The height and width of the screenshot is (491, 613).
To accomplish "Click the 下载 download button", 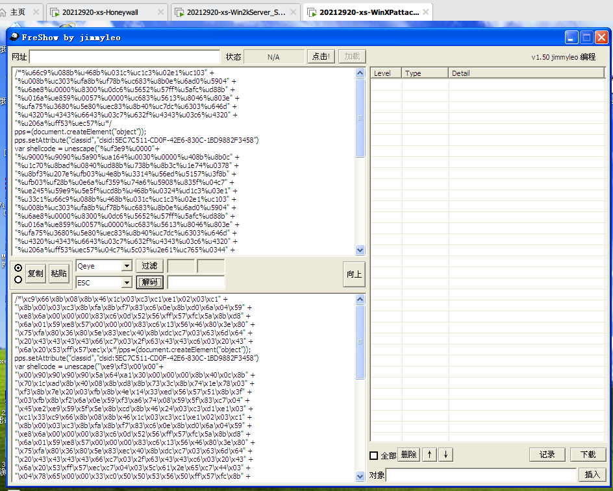I will tap(588, 455).
